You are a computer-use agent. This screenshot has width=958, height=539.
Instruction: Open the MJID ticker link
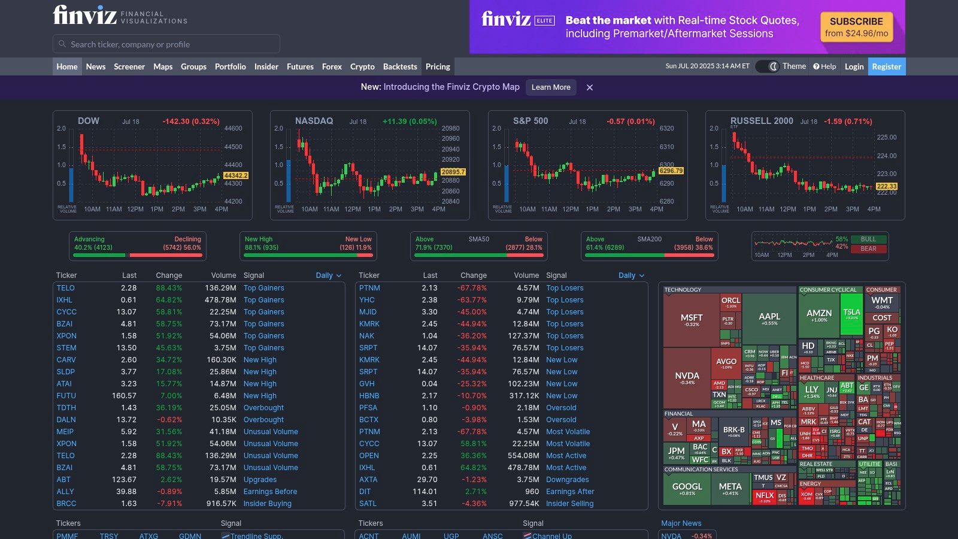click(368, 312)
